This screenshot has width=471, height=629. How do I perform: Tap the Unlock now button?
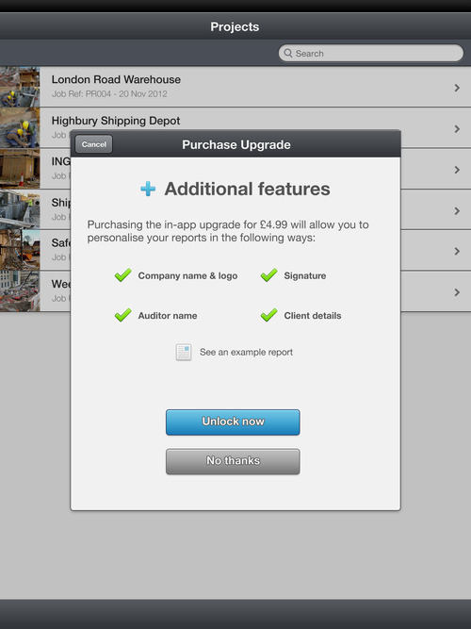[233, 422]
